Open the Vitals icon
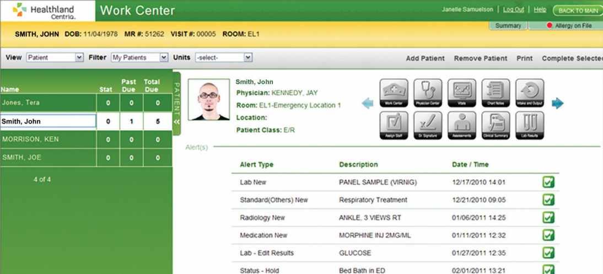This screenshot has width=603, height=274. (462, 93)
